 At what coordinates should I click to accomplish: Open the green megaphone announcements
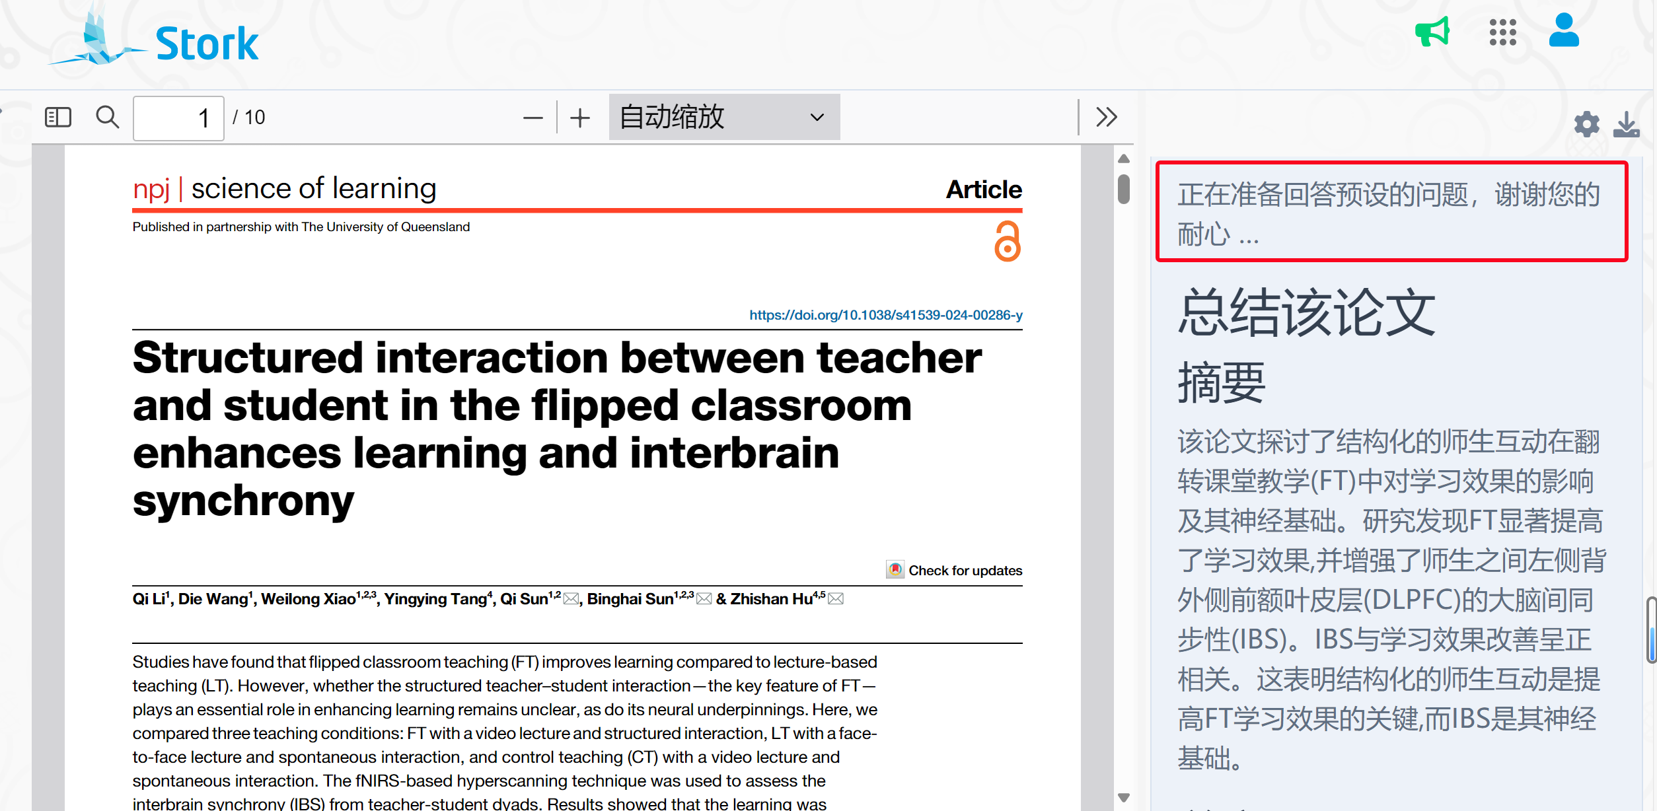tap(1432, 32)
